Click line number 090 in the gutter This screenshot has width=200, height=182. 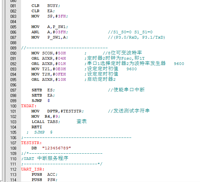point(13,53)
